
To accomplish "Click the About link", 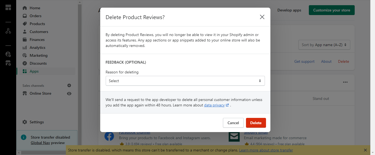I will coord(326,61).
